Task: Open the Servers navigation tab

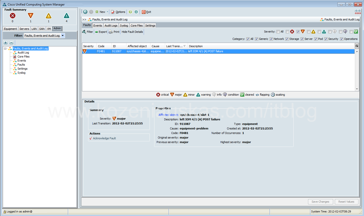Action: [x=24, y=29]
